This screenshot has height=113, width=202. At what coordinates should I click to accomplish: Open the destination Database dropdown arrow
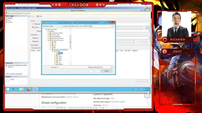click(149, 38)
